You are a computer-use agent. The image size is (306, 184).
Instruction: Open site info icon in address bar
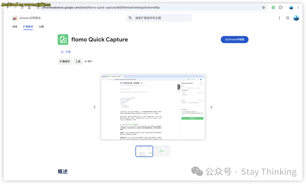pos(38,8)
